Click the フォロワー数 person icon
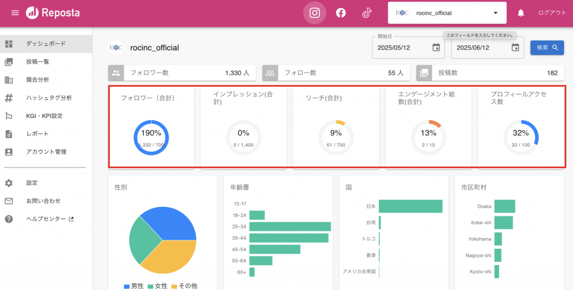Viewport: 573px width, 290px height. coord(116,73)
